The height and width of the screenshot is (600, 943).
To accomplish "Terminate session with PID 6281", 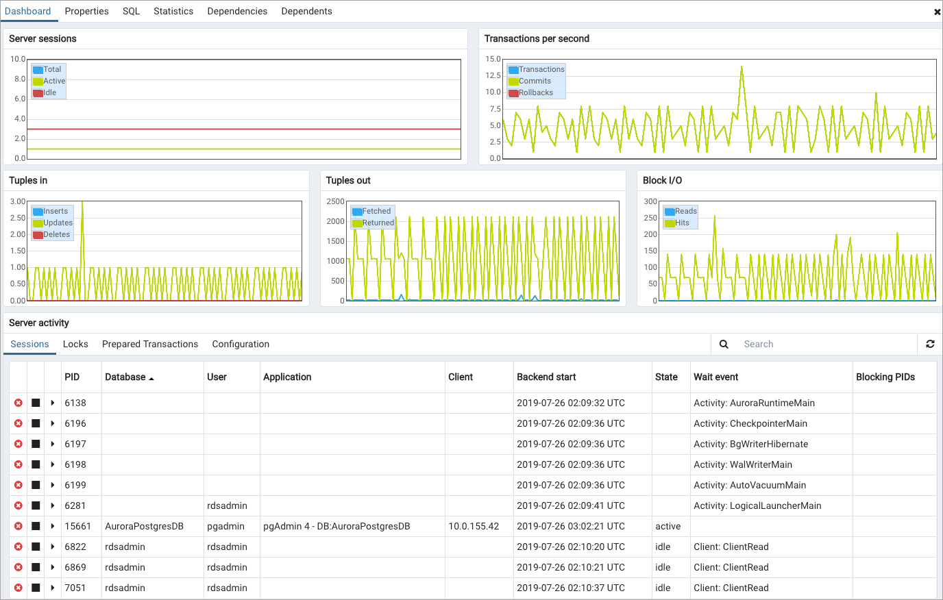I will [19, 505].
